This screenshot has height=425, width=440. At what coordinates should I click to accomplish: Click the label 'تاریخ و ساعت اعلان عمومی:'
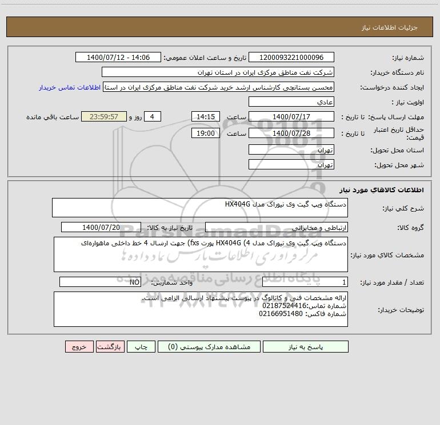tap(205, 58)
